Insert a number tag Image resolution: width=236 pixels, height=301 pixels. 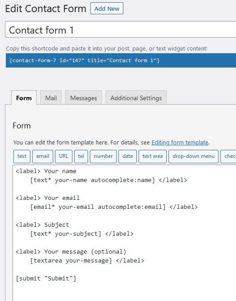103,156
